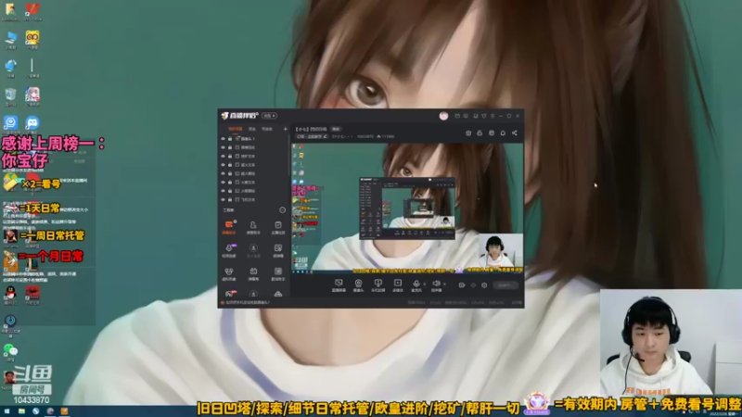The height and width of the screenshot is (417, 742).
Task: Select the first orange scene tab
Action: pos(236,129)
